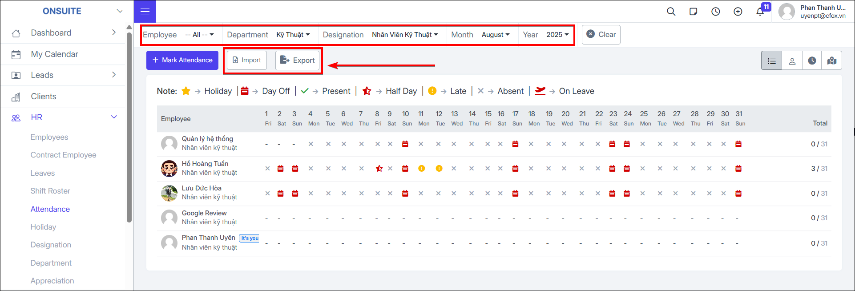Viewport: 855px width, 291px height.
Task: Open the Year 2025 dropdown
Action: coord(557,35)
